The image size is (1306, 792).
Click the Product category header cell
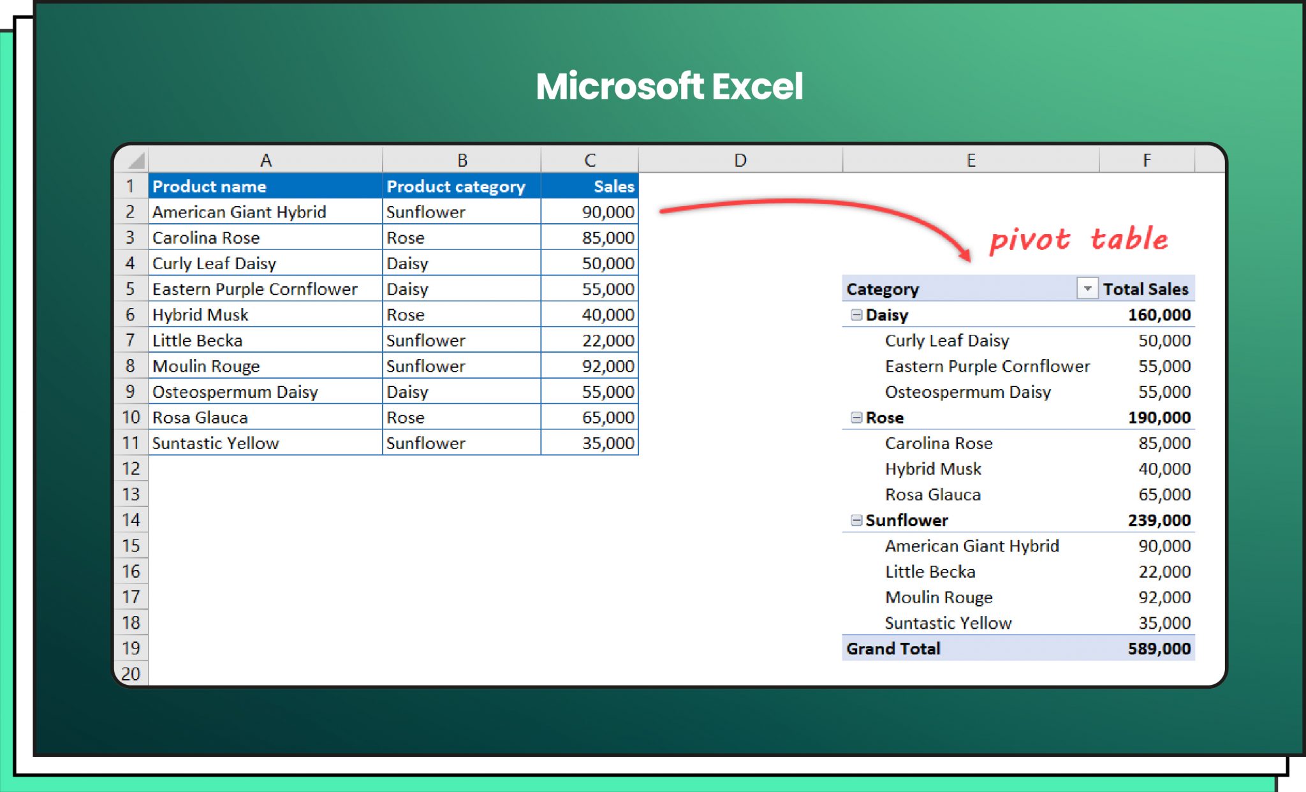pos(462,186)
